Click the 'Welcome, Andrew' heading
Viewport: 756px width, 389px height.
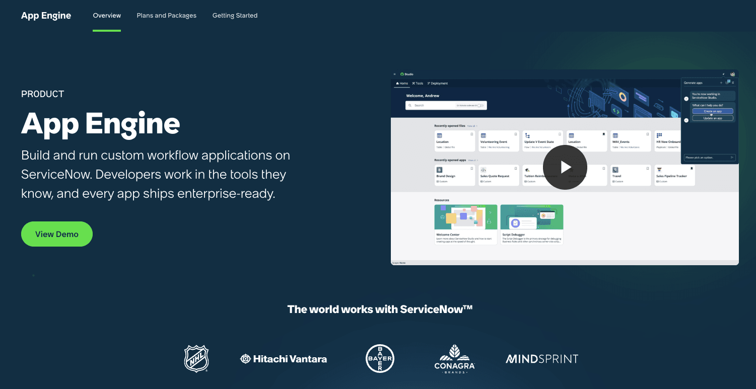pyautogui.click(x=423, y=96)
